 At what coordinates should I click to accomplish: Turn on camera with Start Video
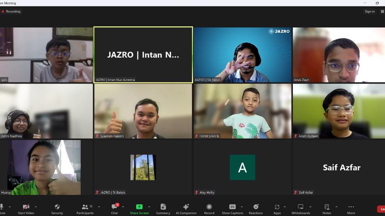point(26,209)
